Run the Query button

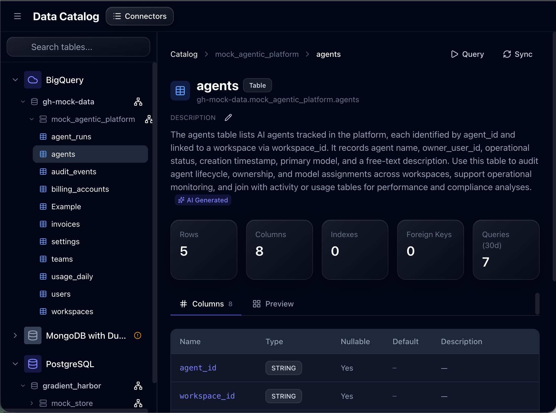pyautogui.click(x=467, y=54)
